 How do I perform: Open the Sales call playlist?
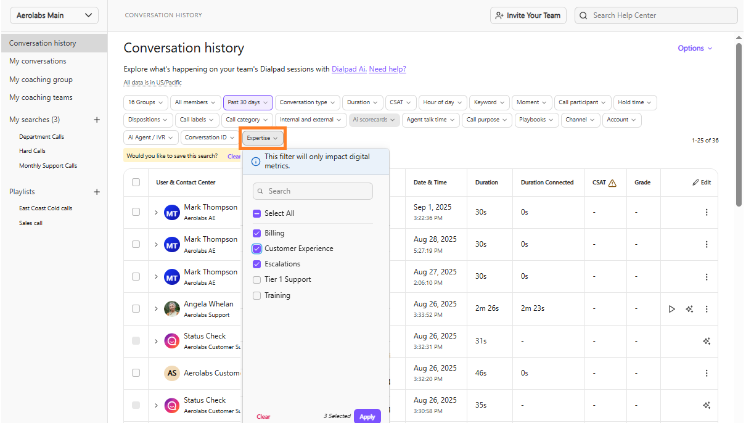click(31, 223)
